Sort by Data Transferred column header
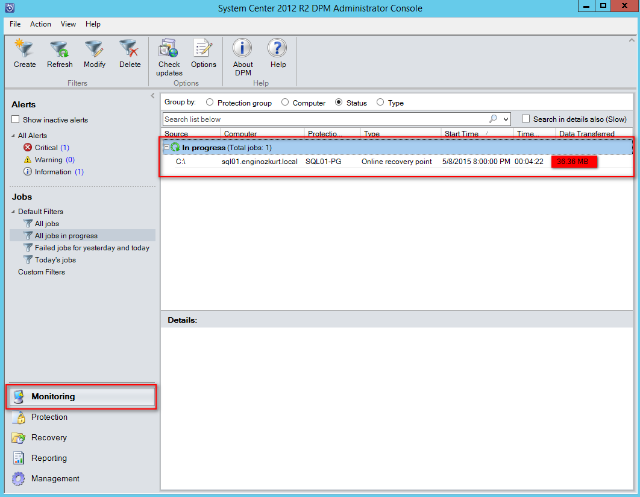The image size is (640, 497). (x=594, y=133)
